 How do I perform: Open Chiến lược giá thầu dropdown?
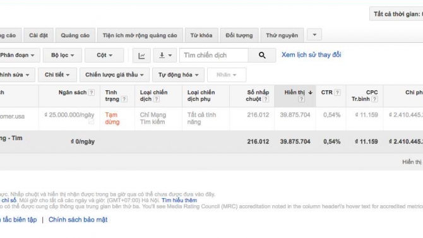tap(114, 74)
